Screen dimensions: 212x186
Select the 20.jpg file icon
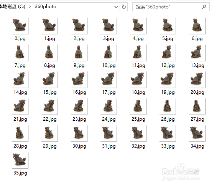[197, 80]
